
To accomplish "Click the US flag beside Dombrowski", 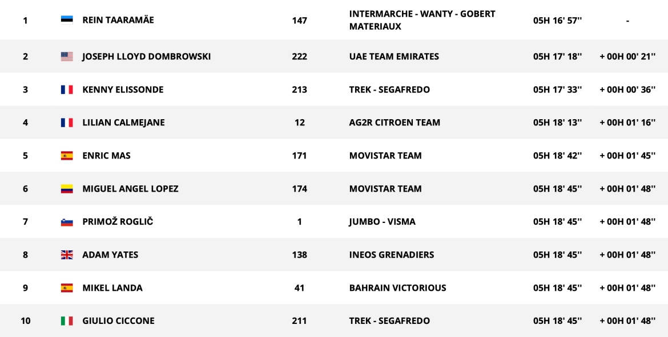I will pos(67,56).
